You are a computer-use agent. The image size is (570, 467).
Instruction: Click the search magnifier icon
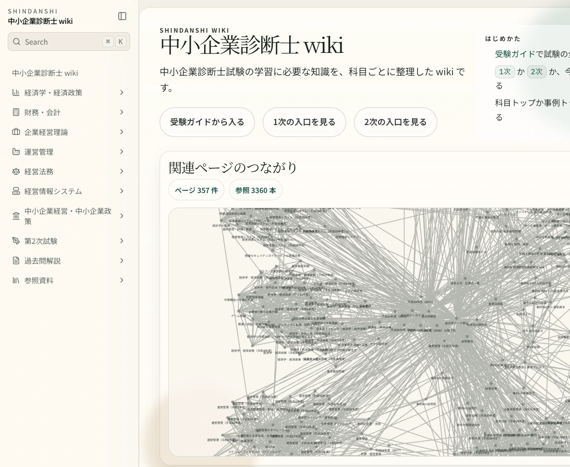[17, 42]
